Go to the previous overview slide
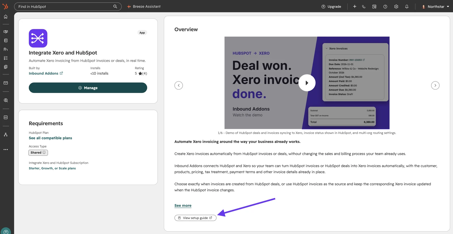Screen dimensions: 453x234 pyautogui.click(x=179, y=85)
